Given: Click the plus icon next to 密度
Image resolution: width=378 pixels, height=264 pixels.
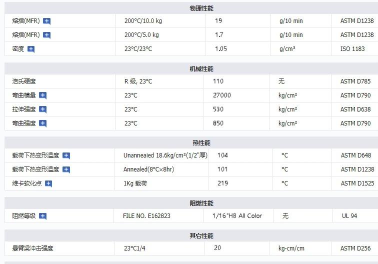Looking at the screenshot, I should pyautogui.click(x=31, y=49).
